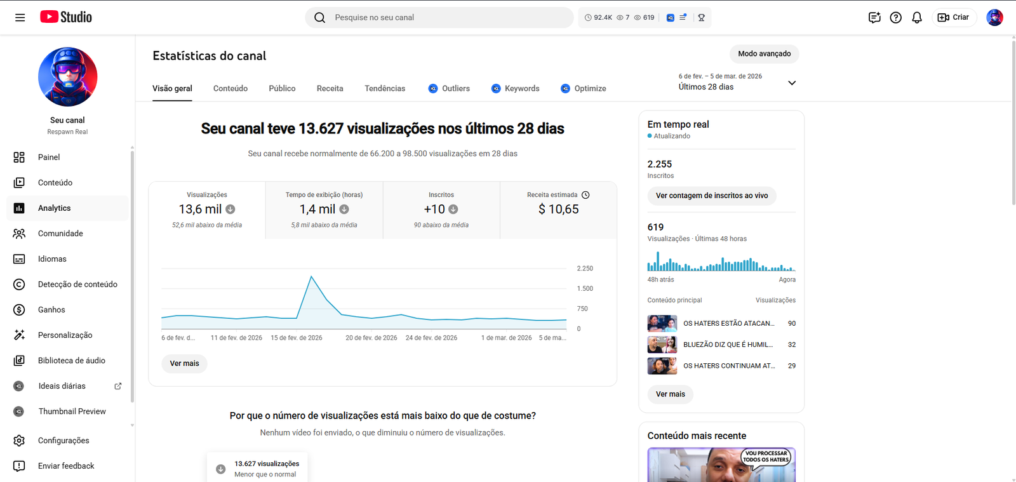Screen dimensions: 1016x482
Task: Select the Inscritos metric card
Action: click(441, 210)
